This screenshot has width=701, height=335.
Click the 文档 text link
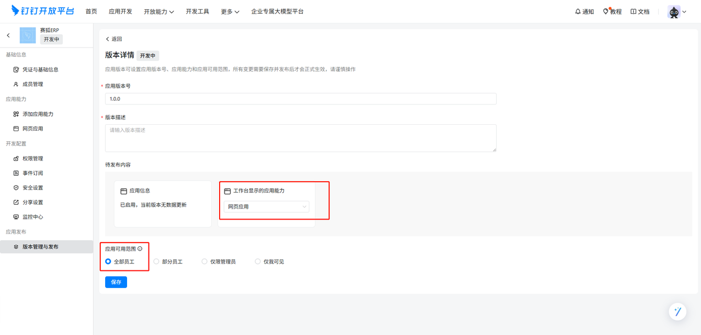click(643, 11)
